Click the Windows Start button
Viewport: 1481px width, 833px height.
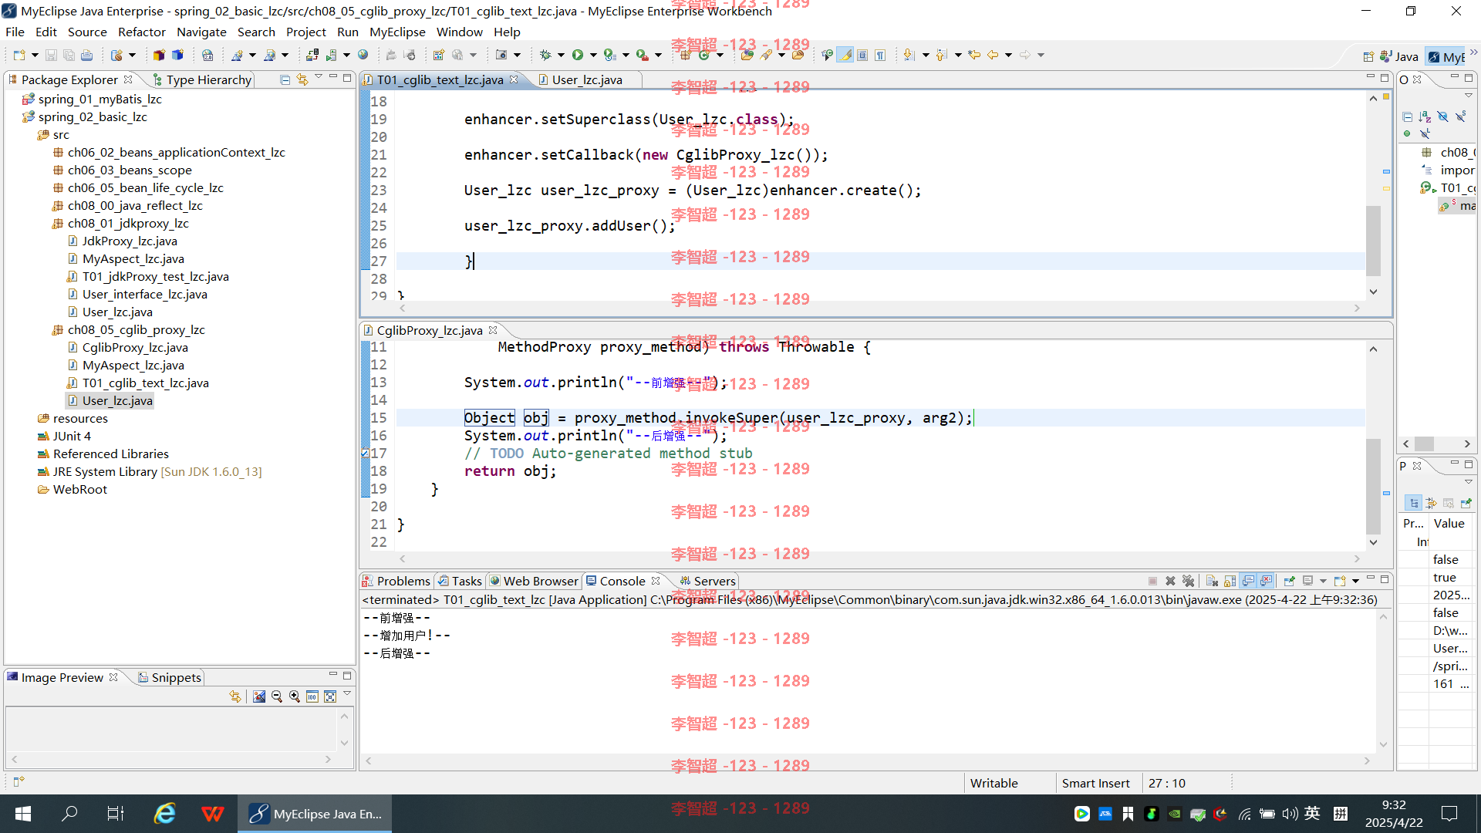(x=23, y=814)
